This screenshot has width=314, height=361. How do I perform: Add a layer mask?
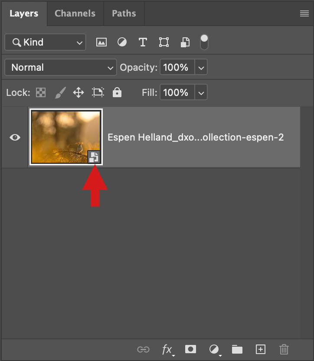190,349
